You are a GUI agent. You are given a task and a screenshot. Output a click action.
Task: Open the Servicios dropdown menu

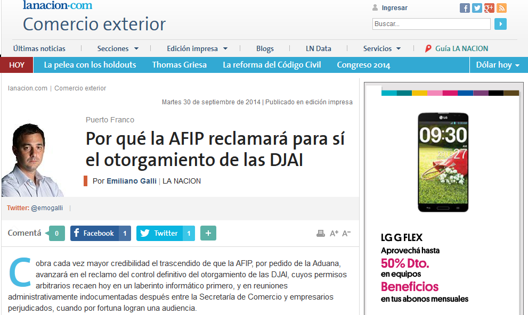coord(382,48)
